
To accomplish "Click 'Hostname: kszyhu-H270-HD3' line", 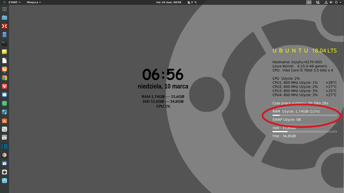I will click(x=297, y=62).
